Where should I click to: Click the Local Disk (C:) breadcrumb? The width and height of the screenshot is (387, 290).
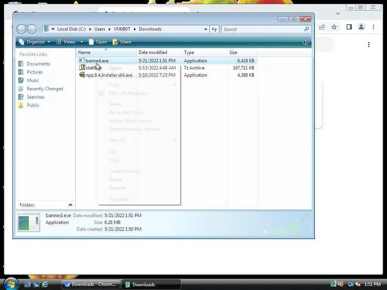[71, 29]
